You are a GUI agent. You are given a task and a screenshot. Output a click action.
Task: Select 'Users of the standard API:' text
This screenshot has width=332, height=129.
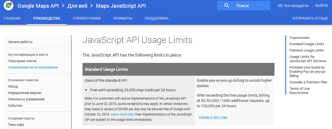click(106, 80)
